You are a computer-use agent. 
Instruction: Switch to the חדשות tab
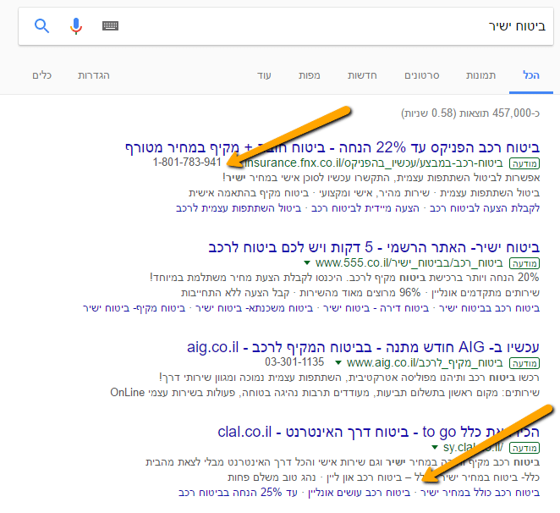click(362, 75)
